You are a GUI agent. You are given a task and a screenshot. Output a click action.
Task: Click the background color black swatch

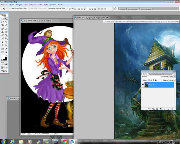(x=5, y=59)
